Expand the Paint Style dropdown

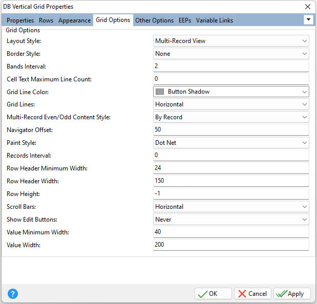231,143
